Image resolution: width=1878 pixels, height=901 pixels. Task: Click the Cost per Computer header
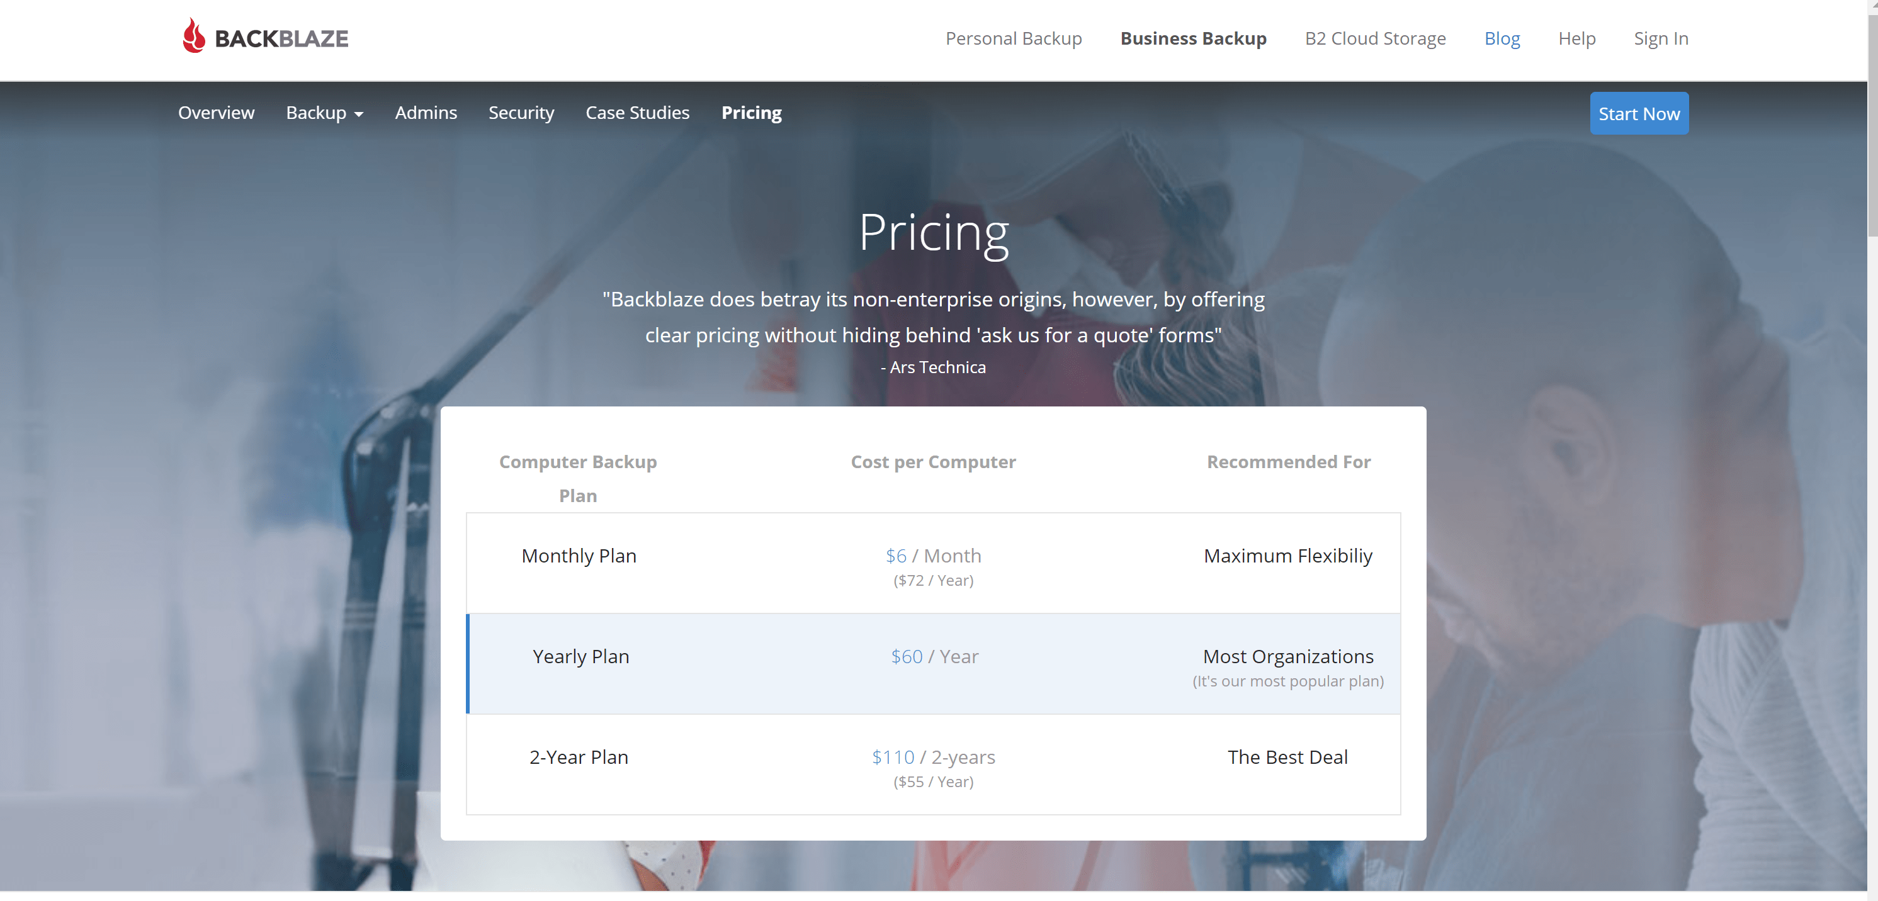932,462
